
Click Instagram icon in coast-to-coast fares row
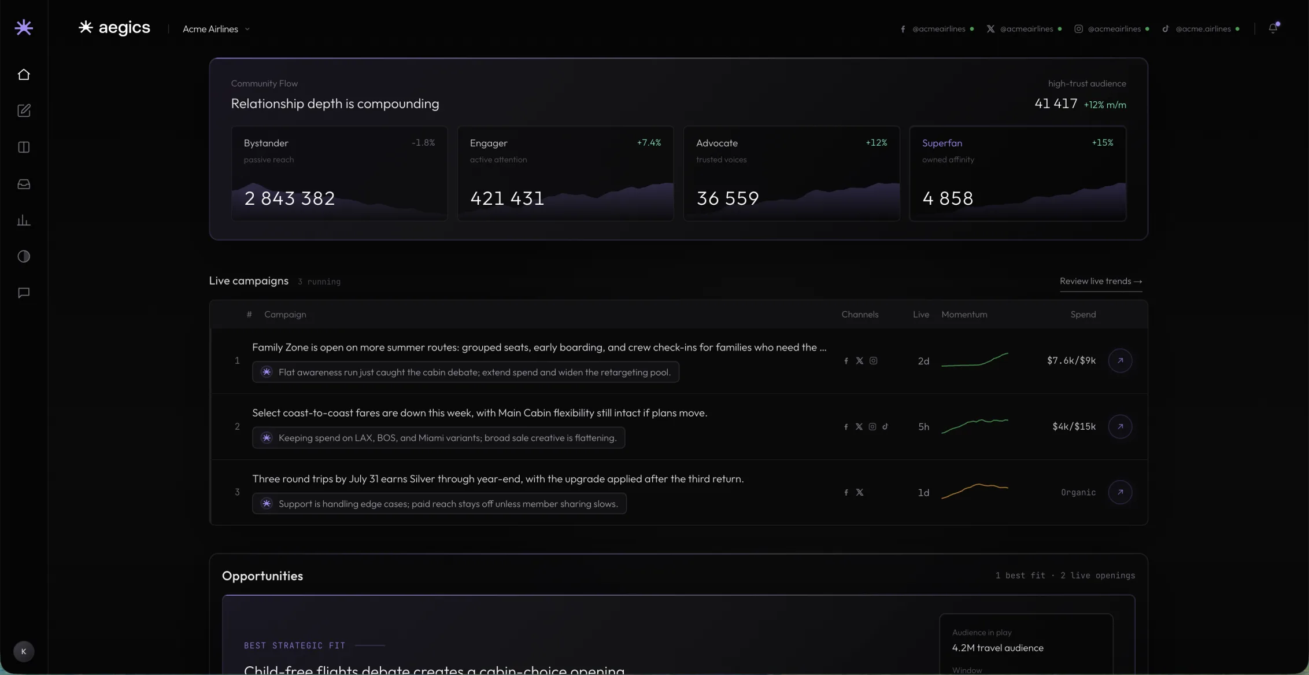(872, 427)
